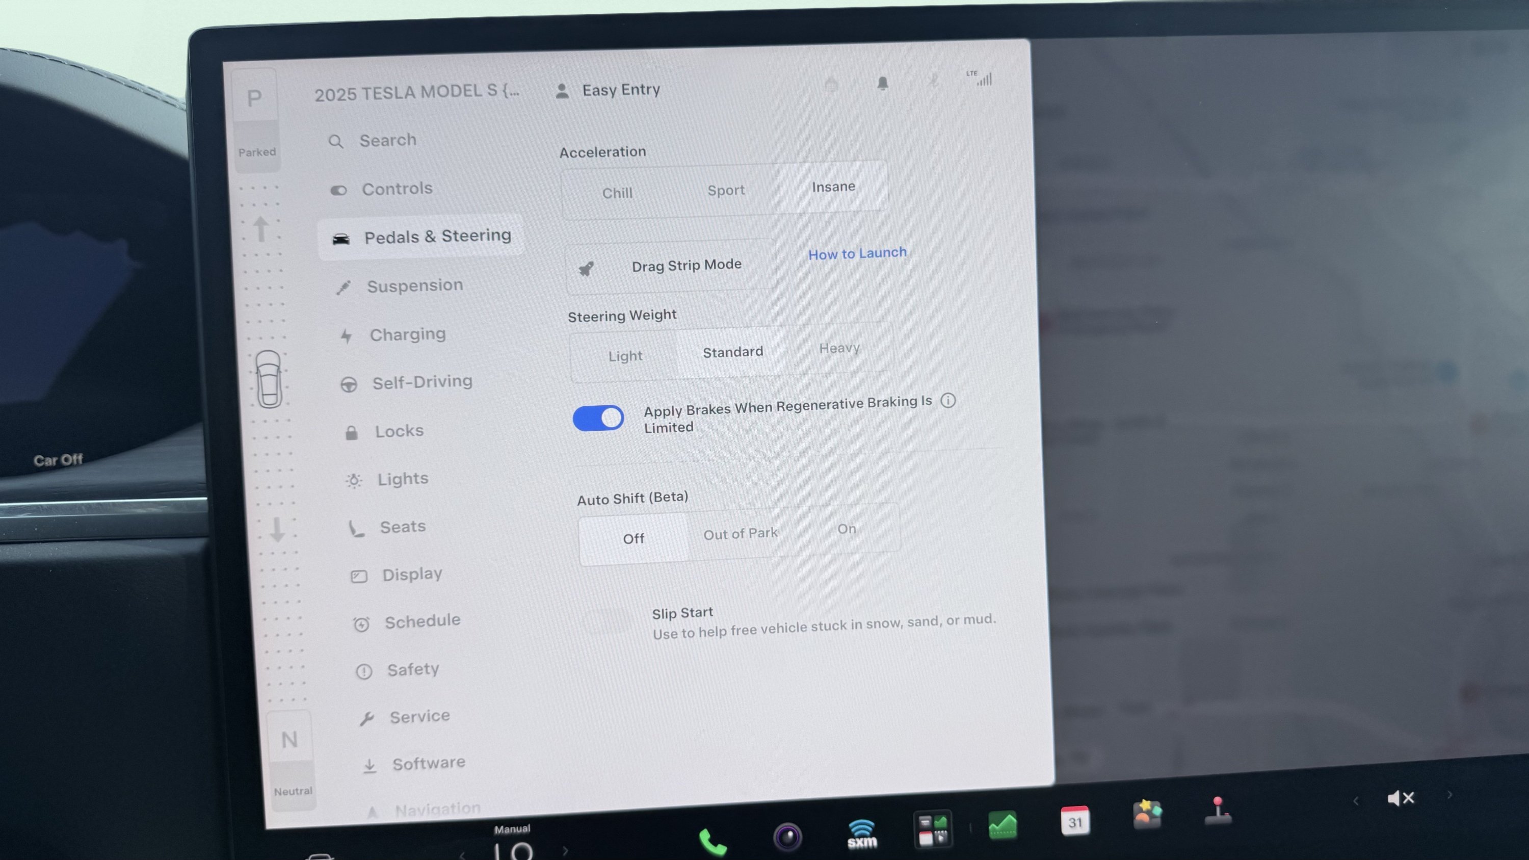
Task: Open the Calendar app showing 31
Action: (1075, 821)
